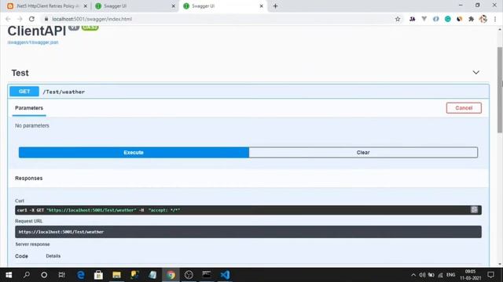
Task: Open the Chrome profile avatar
Action: click(x=483, y=19)
